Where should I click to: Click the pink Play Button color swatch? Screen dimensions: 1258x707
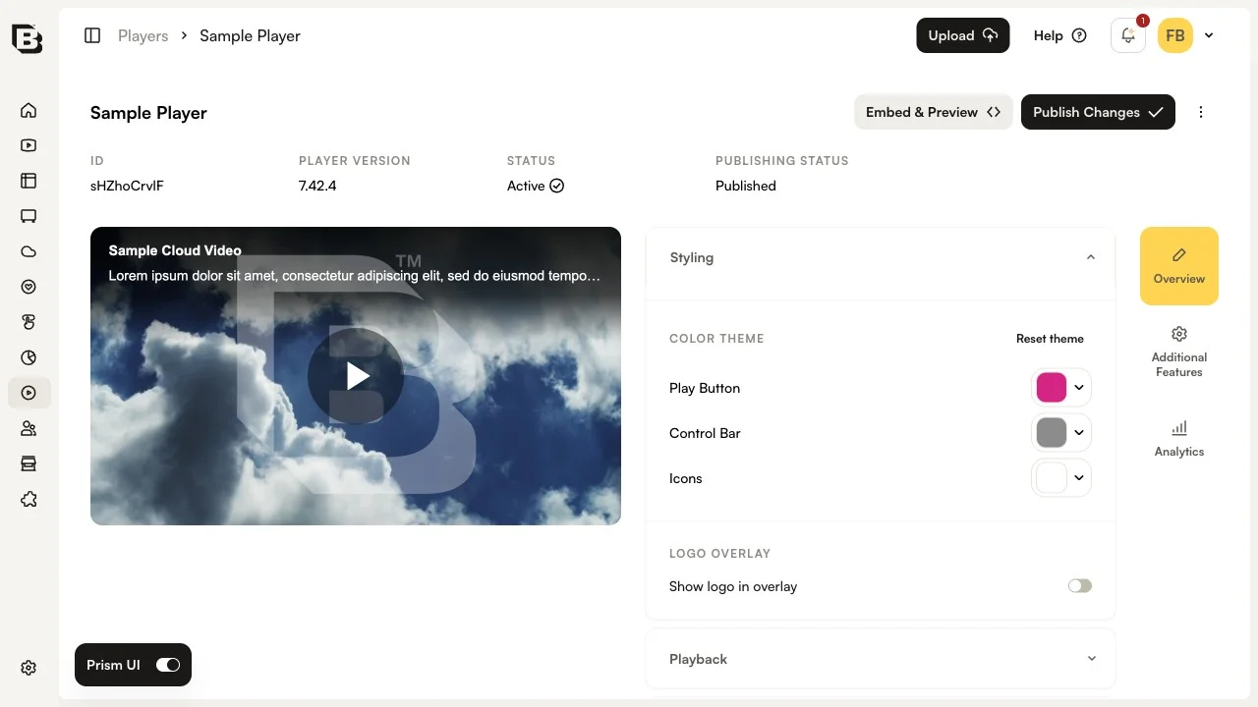point(1052,388)
